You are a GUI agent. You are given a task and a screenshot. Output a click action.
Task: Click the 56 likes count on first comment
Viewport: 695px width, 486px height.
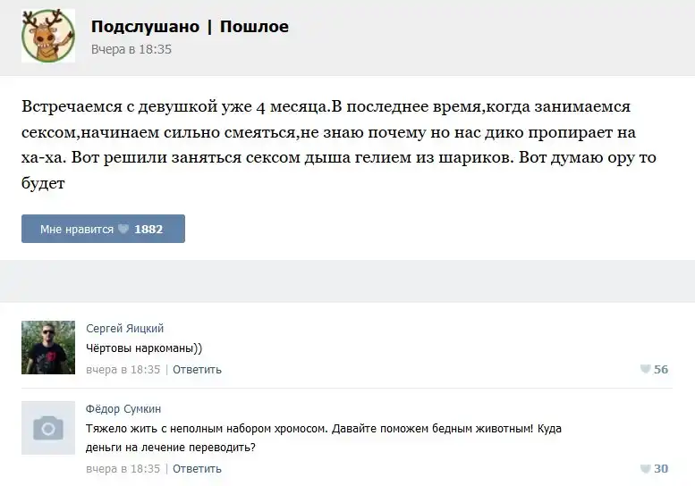tap(661, 369)
